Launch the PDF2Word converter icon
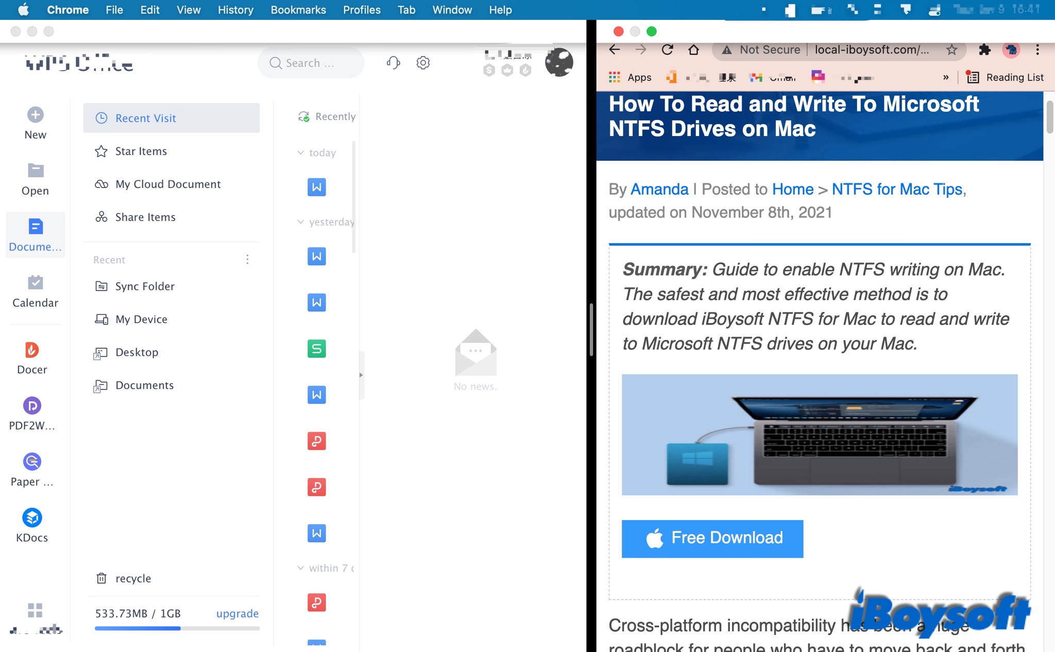This screenshot has height=652, width=1055. (x=32, y=406)
